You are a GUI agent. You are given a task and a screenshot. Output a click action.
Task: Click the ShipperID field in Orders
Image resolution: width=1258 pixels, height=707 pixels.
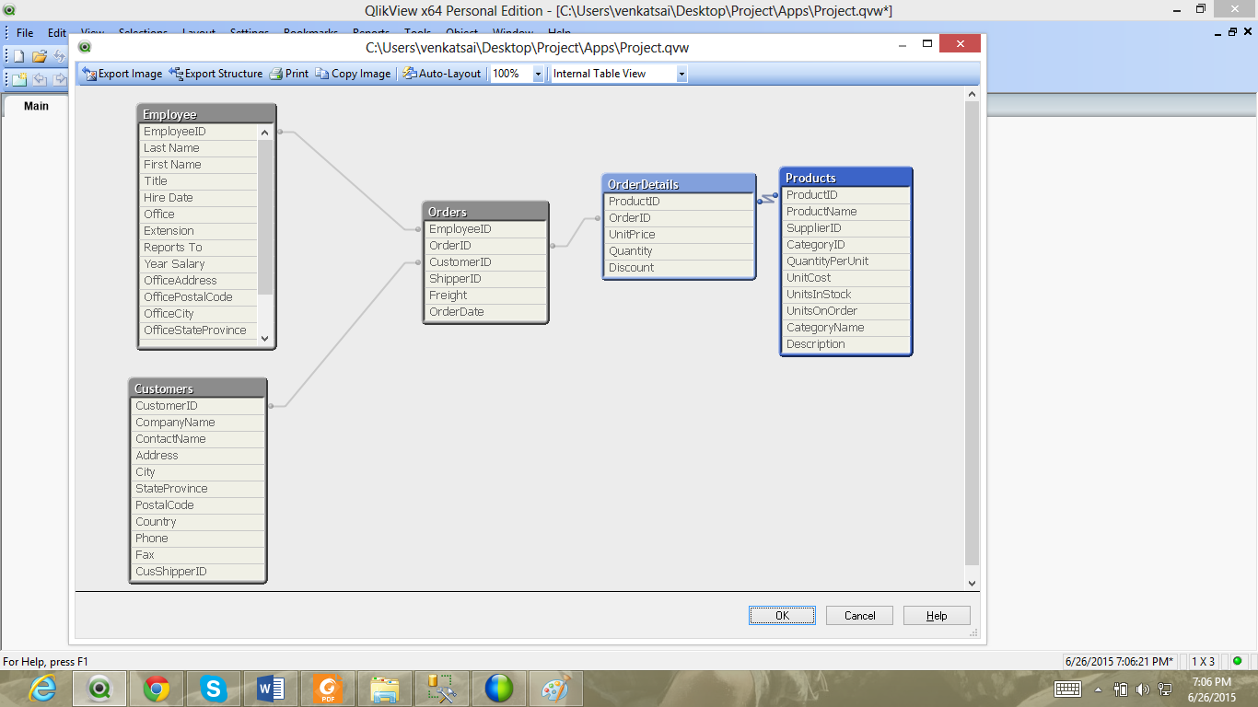(485, 279)
